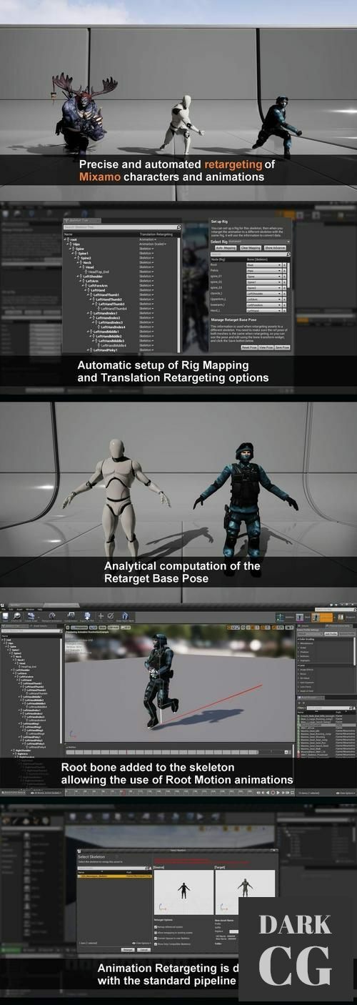Click the Show Advance button
The image size is (357, 1005).
point(275,248)
